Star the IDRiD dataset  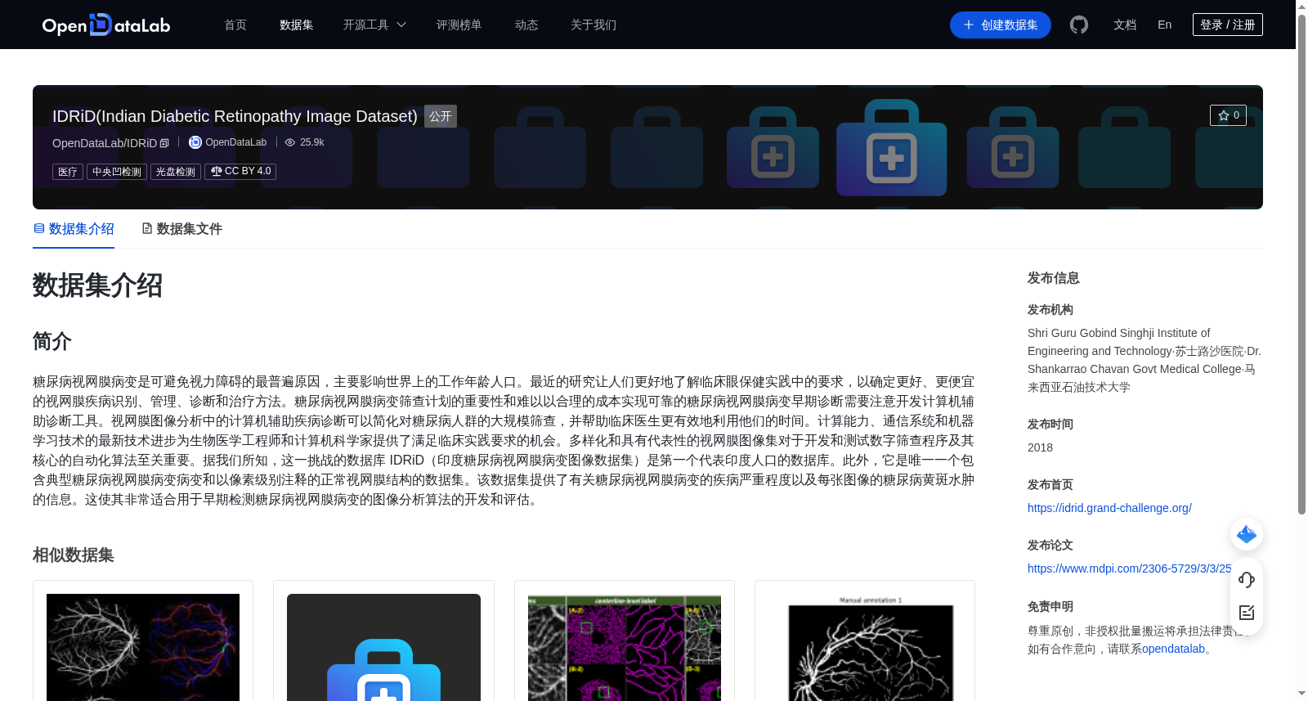tap(1228, 115)
